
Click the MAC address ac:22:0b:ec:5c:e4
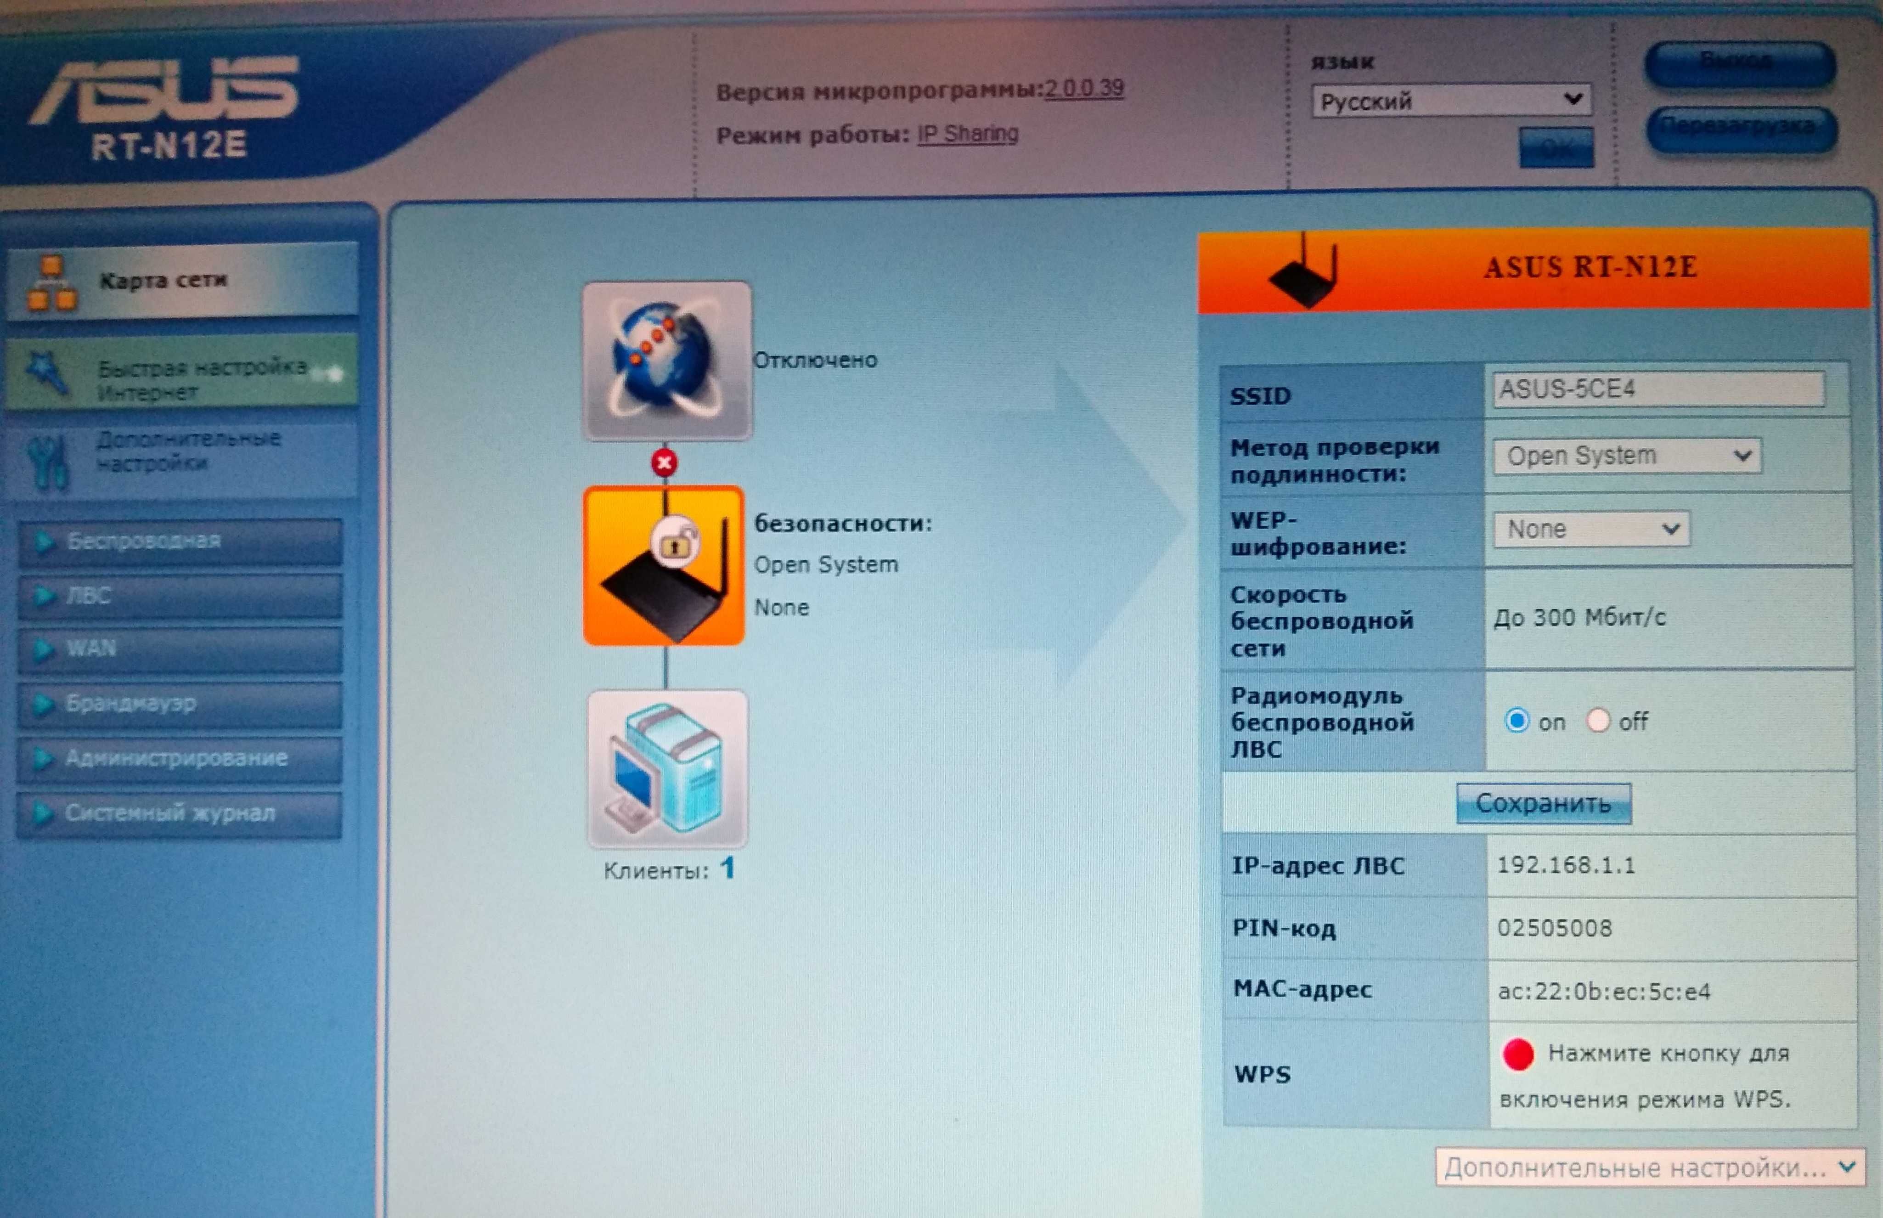click(1604, 991)
